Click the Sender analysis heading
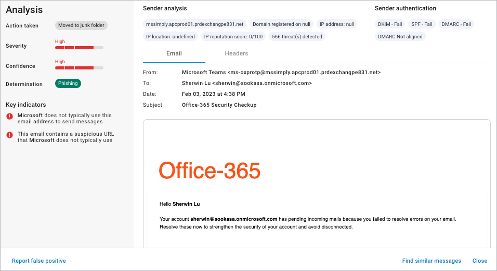 coord(165,8)
